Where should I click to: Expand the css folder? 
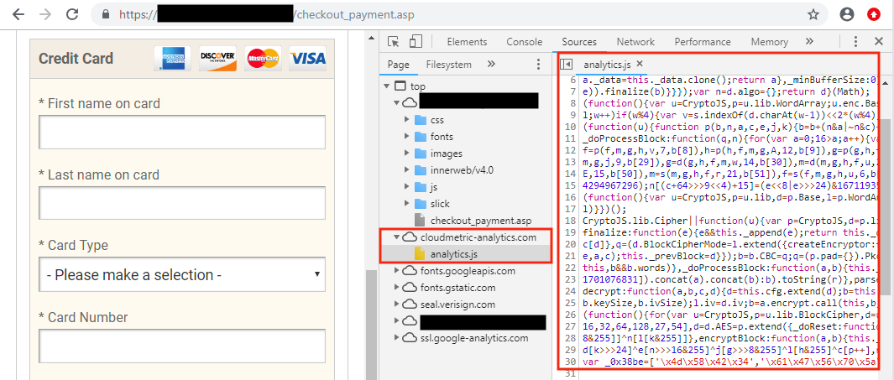click(407, 119)
